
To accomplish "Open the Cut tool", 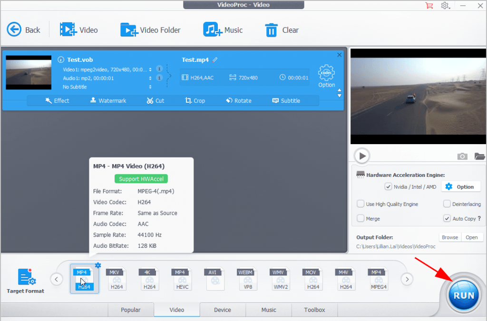I will (156, 101).
